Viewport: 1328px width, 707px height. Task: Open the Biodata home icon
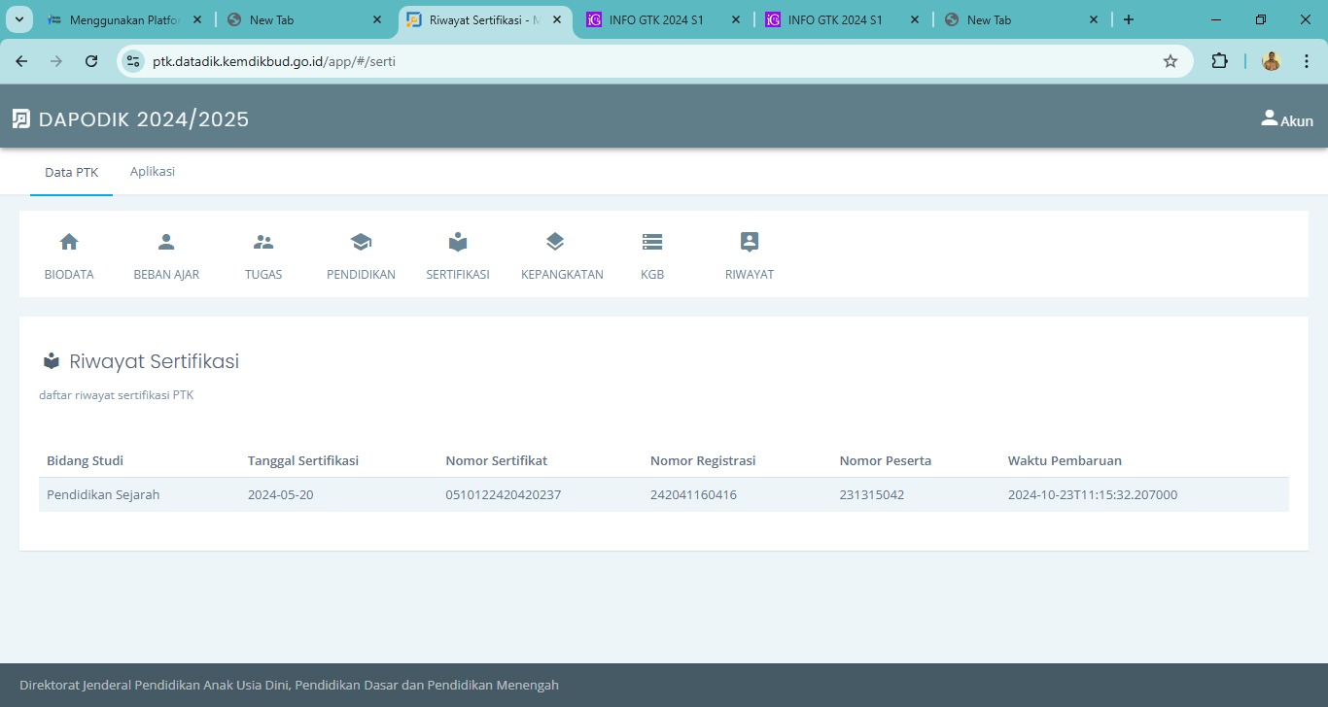(69, 243)
